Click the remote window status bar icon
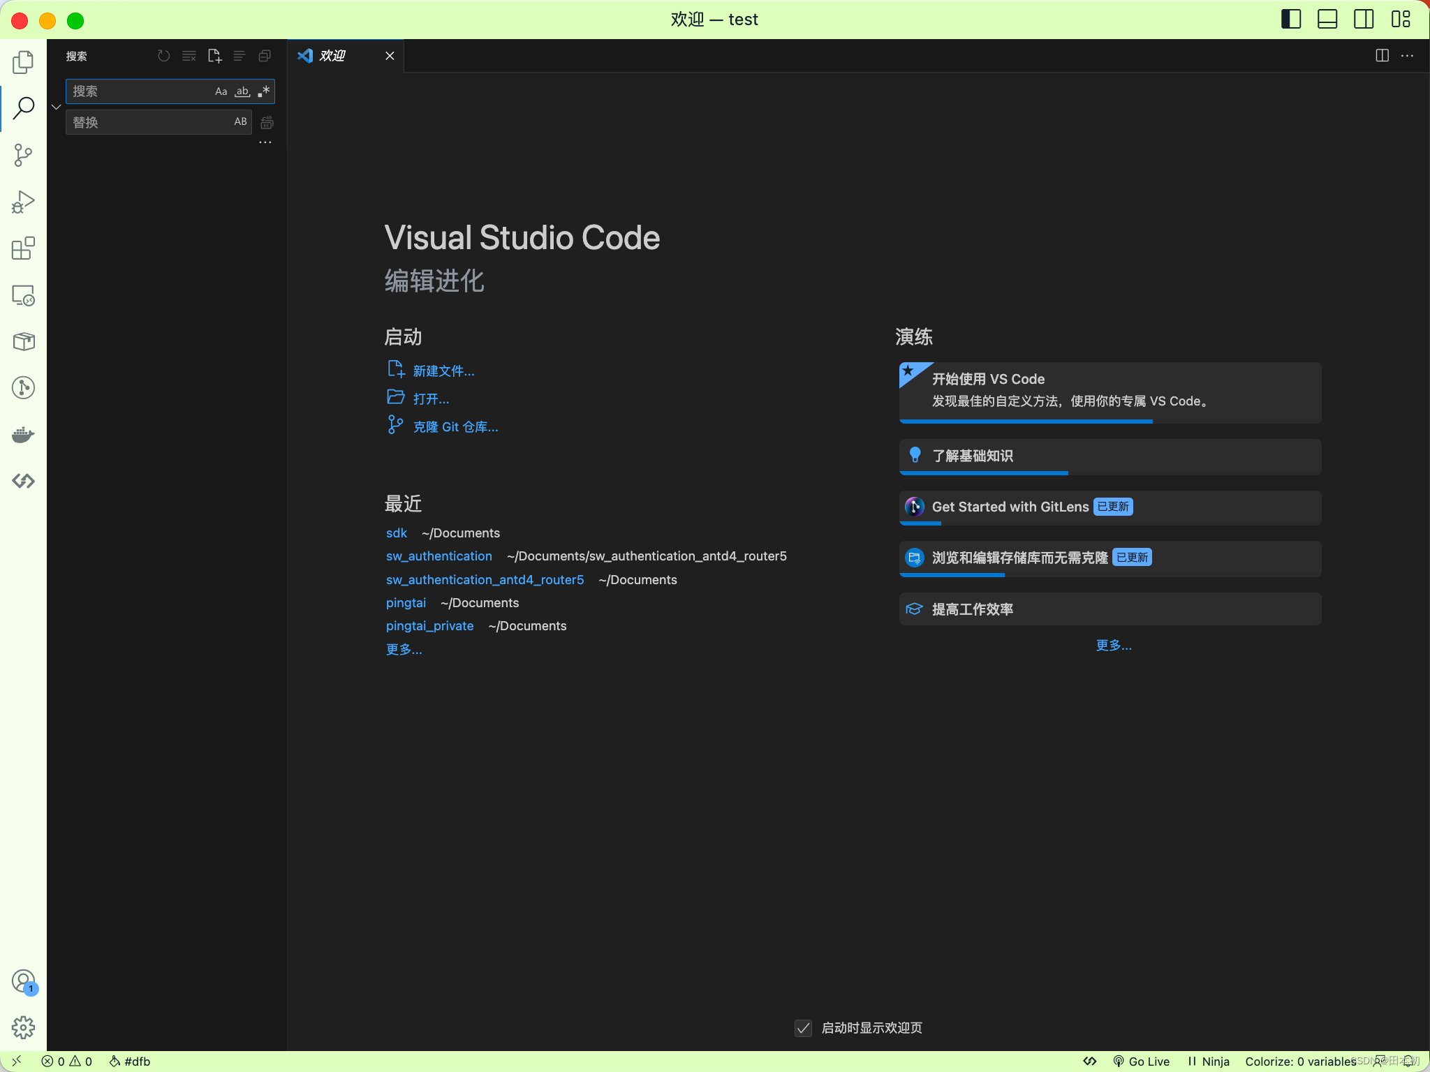Screen dimensions: 1430x1072 point(16,1061)
